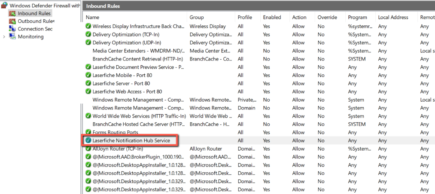Click green check icon for Laserfiche Mobile rule
The height and width of the screenshot is (194, 435).
pos(88,75)
